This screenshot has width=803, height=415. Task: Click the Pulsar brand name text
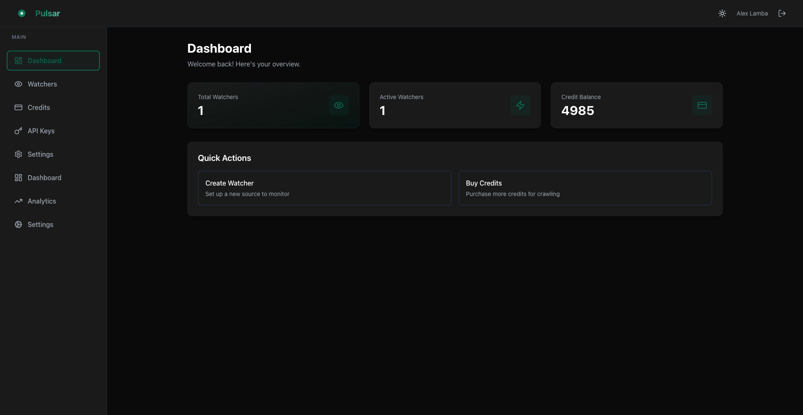pos(47,13)
